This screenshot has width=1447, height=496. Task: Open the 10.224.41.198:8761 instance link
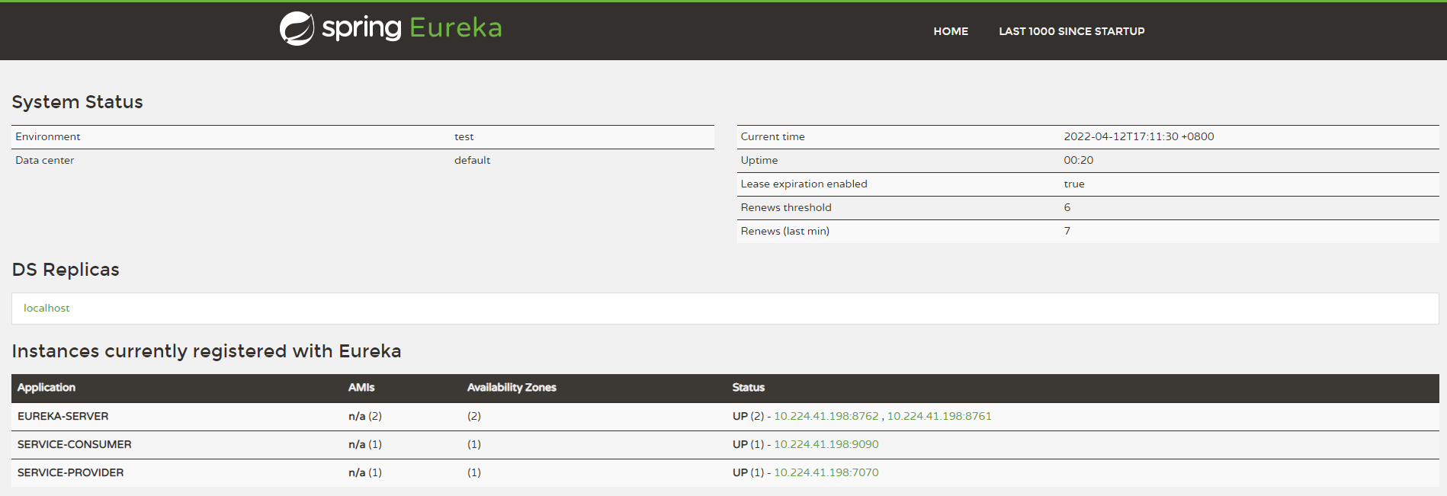point(939,416)
